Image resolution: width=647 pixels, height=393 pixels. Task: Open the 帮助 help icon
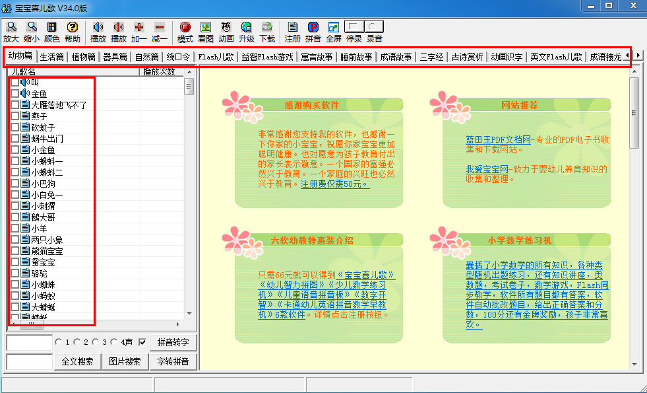click(72, 27)
